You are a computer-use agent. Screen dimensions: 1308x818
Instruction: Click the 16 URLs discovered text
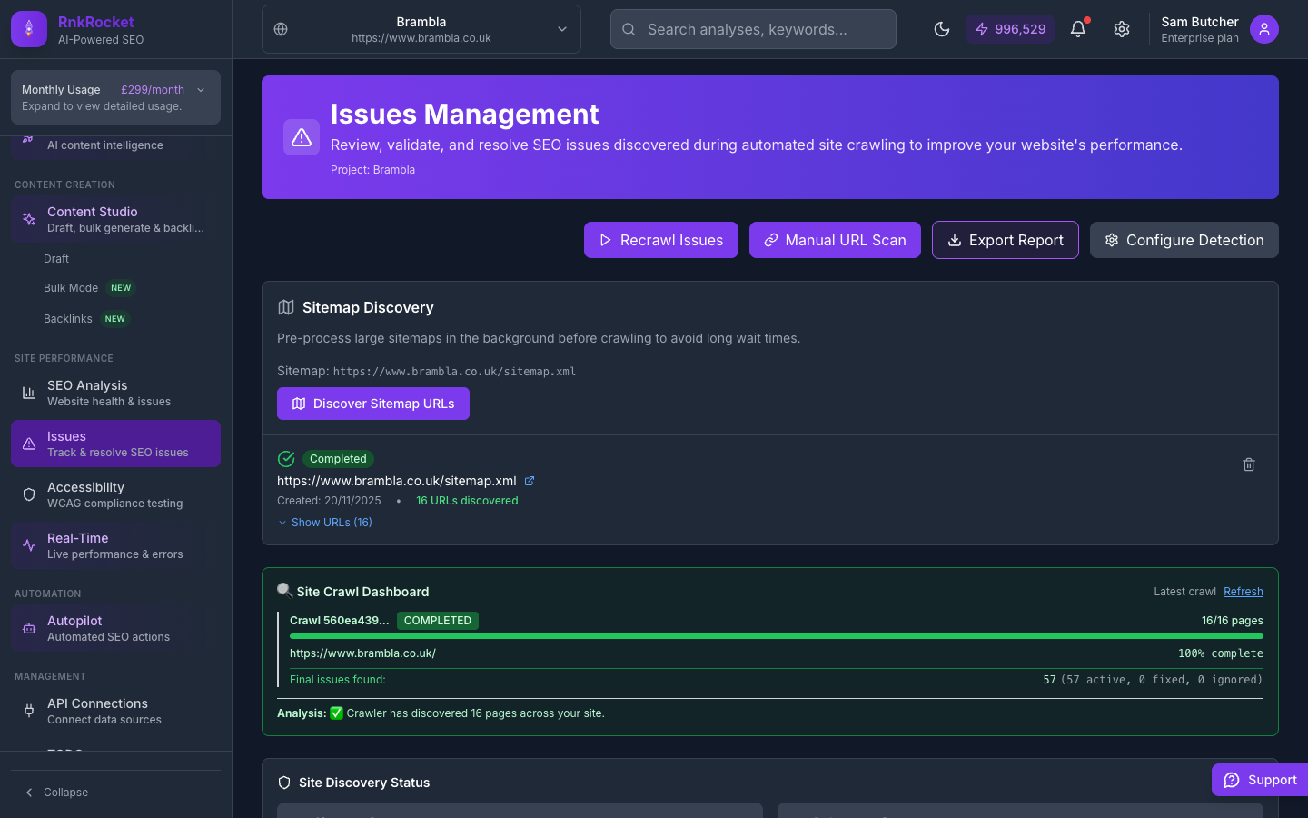(467, 501)
